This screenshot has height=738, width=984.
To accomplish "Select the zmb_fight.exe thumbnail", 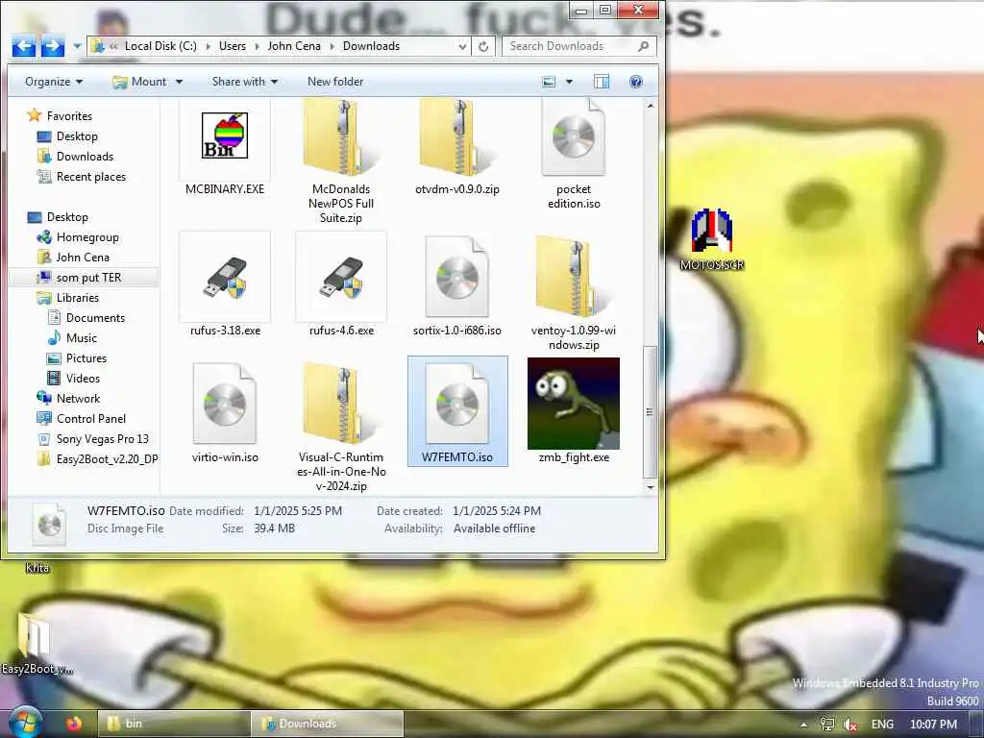I will [x=574, y=404].
